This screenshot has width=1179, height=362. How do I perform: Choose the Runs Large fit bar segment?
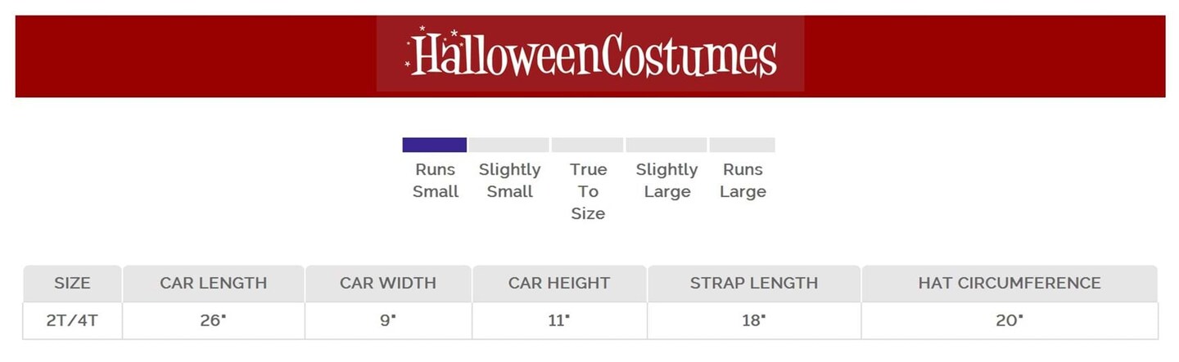tap(742, 145)
